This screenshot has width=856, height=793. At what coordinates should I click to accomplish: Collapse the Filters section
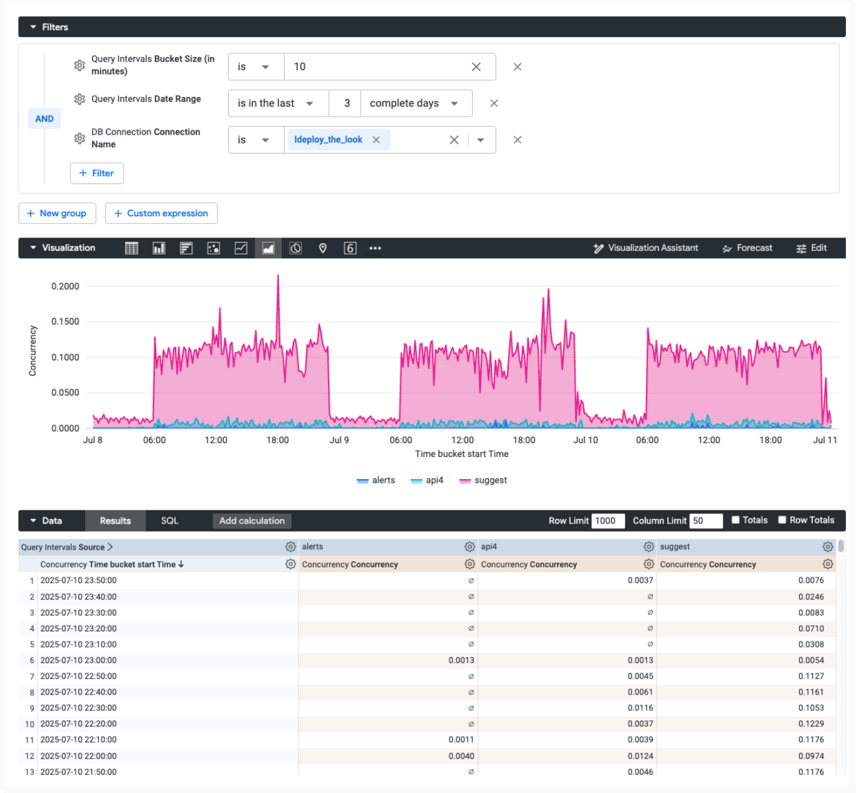click(32, 26)
